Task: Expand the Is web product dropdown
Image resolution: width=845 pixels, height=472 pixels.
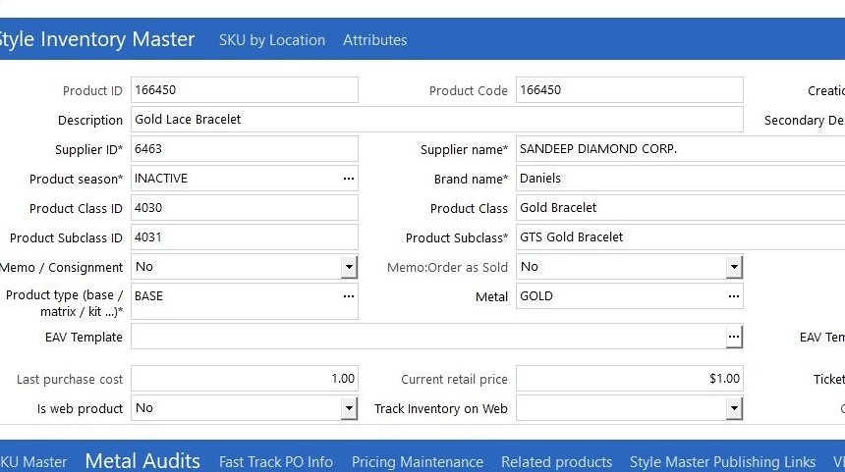Action: point(349,408)
